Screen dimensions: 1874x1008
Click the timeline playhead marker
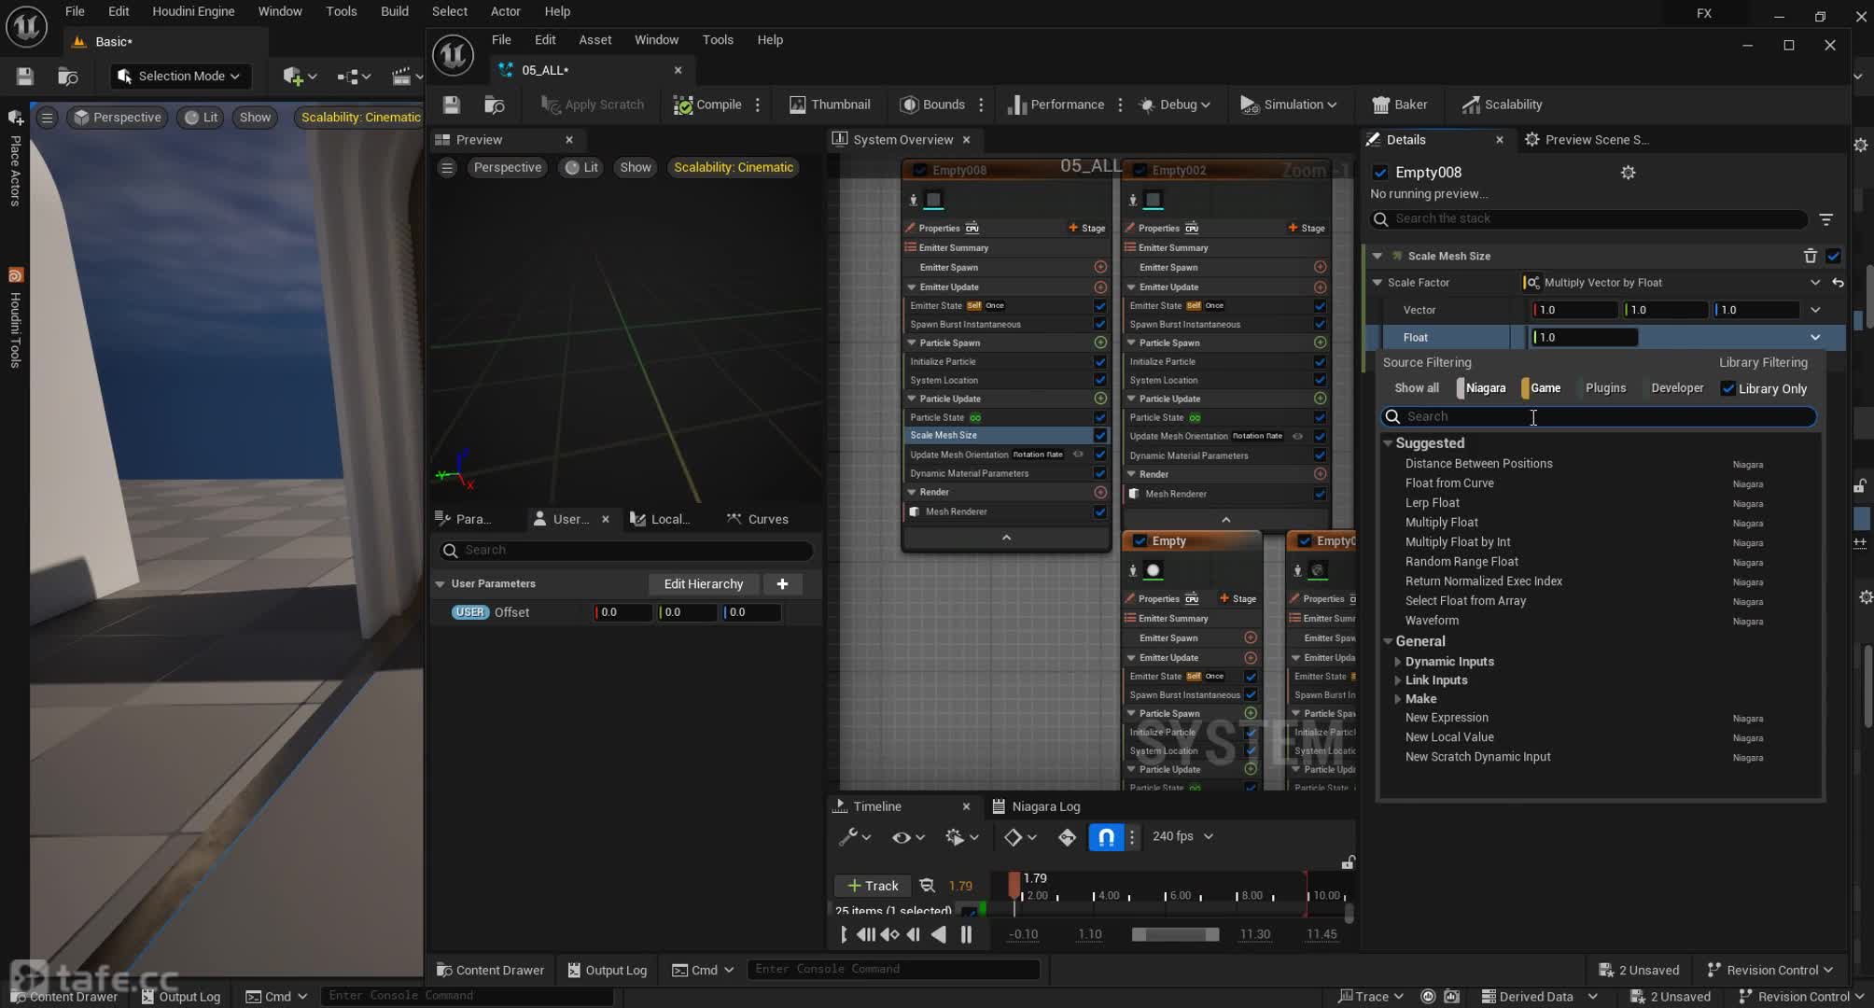[1014, 884]
